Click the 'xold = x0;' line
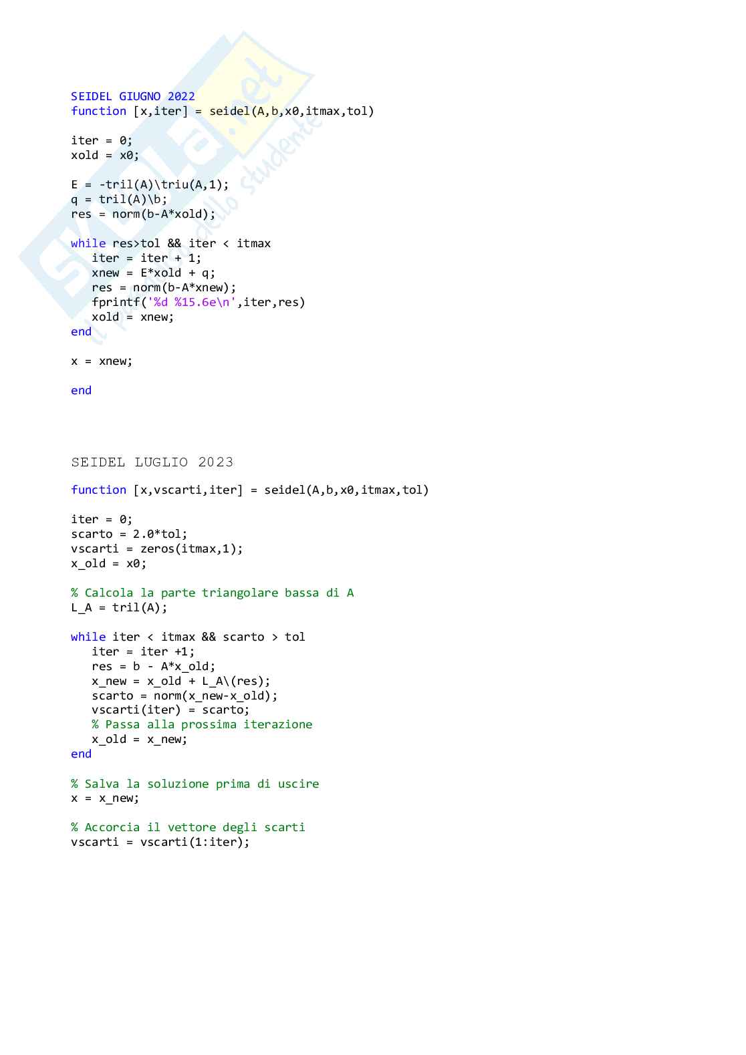 coord(105,155)
